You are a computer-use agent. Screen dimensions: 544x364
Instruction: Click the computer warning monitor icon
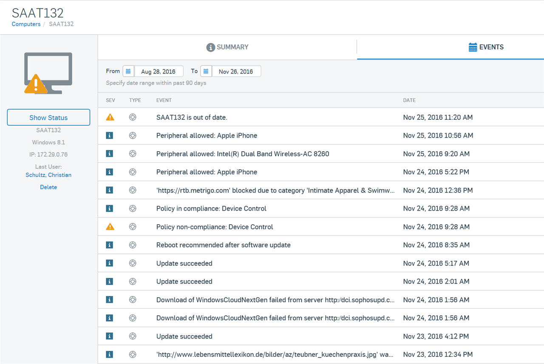tap(48, 73)
